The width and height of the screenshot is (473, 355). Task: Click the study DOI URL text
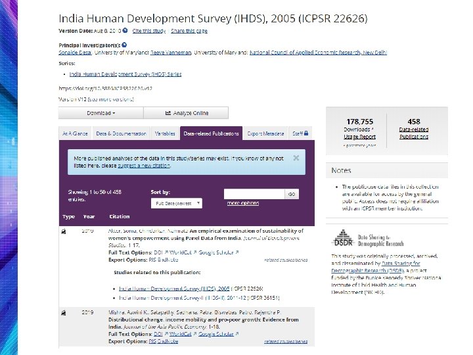(105, 89)
